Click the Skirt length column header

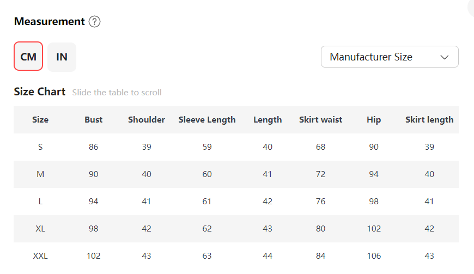[429, 120]
